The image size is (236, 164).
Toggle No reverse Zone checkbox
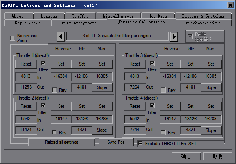click(x=13, y=38)
